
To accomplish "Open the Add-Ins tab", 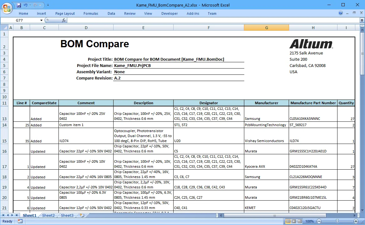I will [x=193, y=13].
